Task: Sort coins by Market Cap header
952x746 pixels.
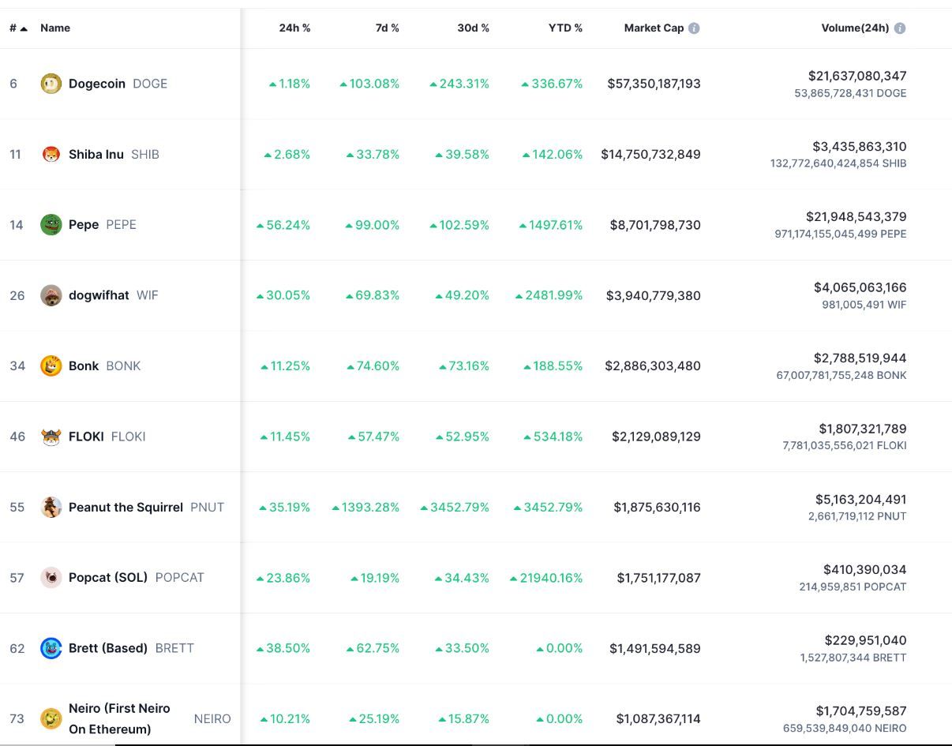Action: coord(655,28)
